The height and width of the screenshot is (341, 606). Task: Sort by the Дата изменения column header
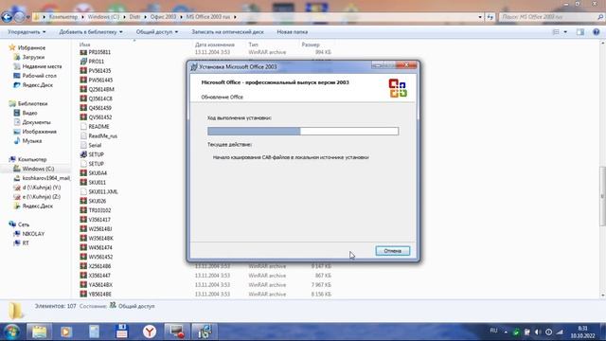215,45
